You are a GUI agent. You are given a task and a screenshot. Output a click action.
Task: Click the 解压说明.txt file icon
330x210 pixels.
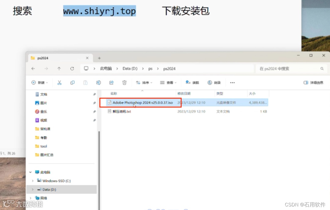[x=109, y=111]
